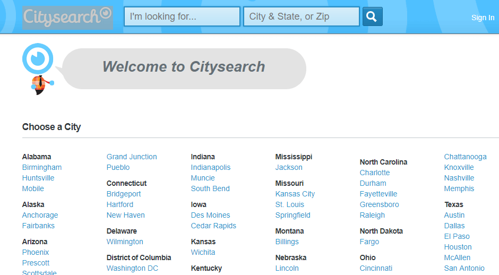Select the McAllen link
Viewport: 499px width, 275px height.
tap(457, 257)
